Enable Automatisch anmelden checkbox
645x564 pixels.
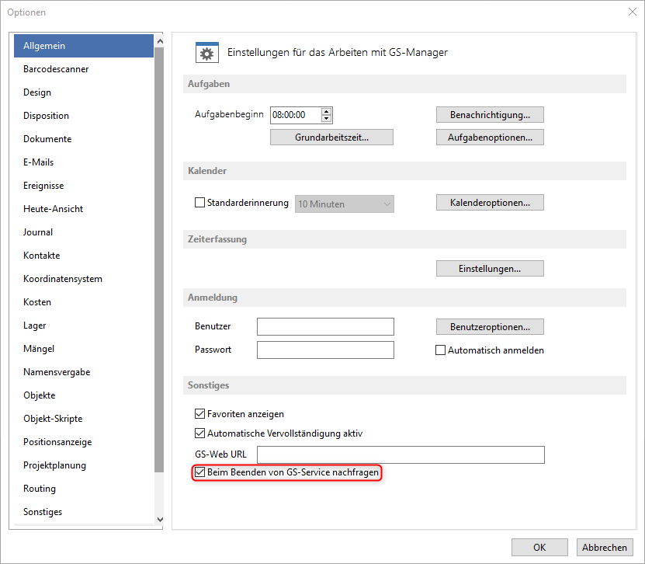(x=441, y=350)
